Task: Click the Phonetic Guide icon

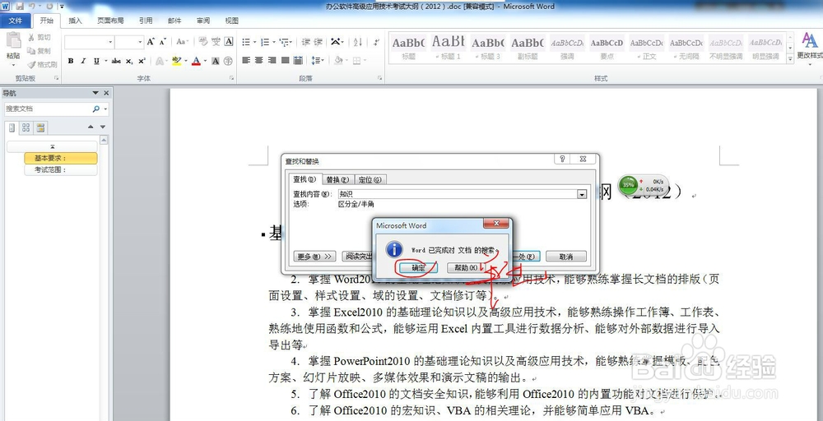Action: [216, 41]
